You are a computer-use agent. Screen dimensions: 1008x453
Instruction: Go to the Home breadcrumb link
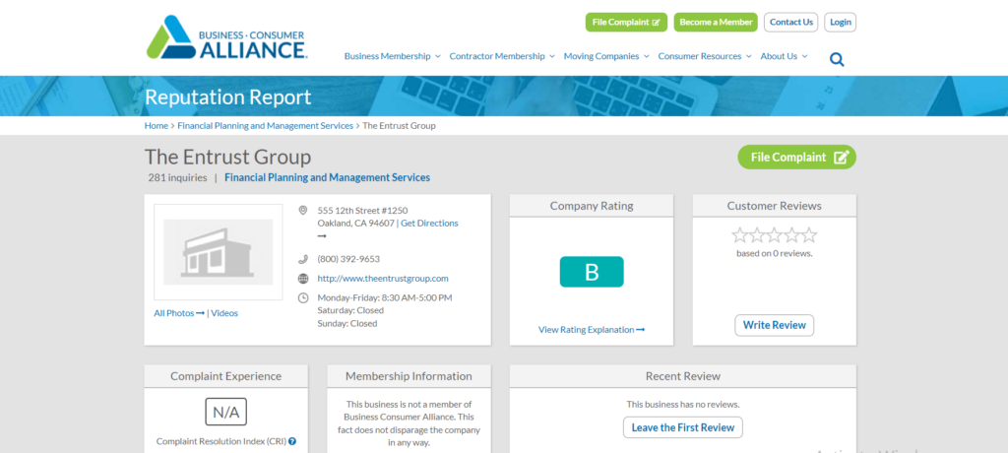tap(157, 125)
